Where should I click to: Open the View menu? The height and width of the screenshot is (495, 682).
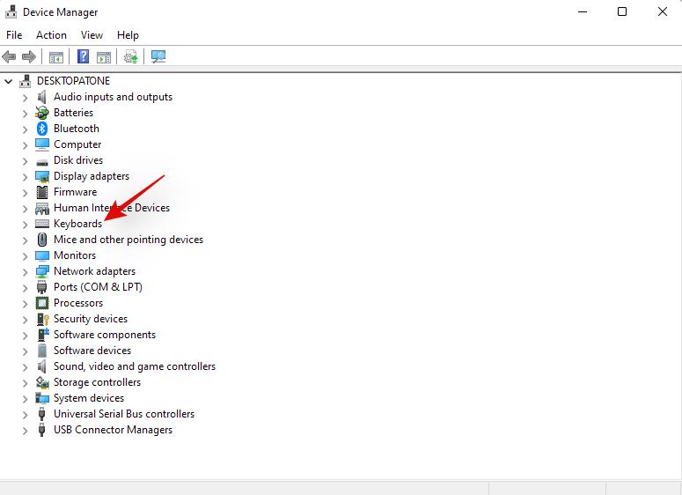pos(92,35)
